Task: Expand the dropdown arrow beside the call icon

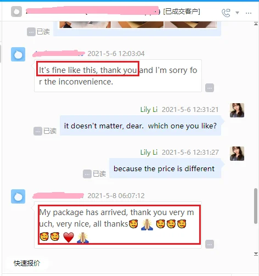Action: [x=237, y=13]
